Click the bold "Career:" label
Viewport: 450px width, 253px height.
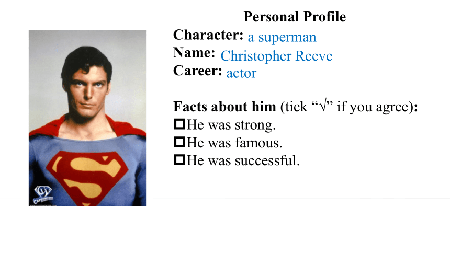[x=198, y=71]
